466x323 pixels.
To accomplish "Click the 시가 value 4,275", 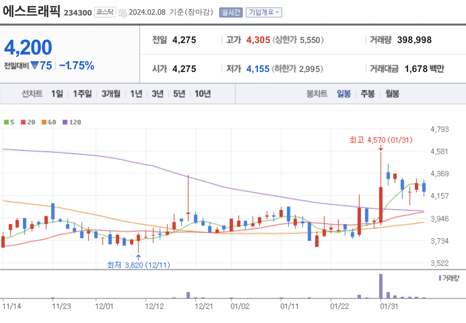I will coord(184,69).
